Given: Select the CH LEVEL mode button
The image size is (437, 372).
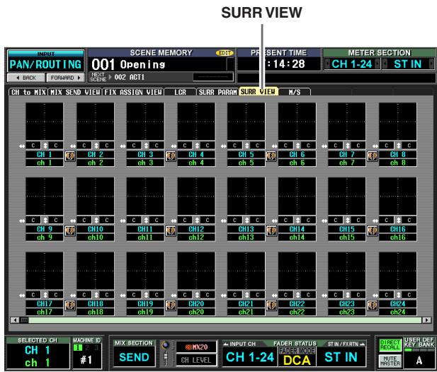Looking at the screenshot, I should pos(196,360).
